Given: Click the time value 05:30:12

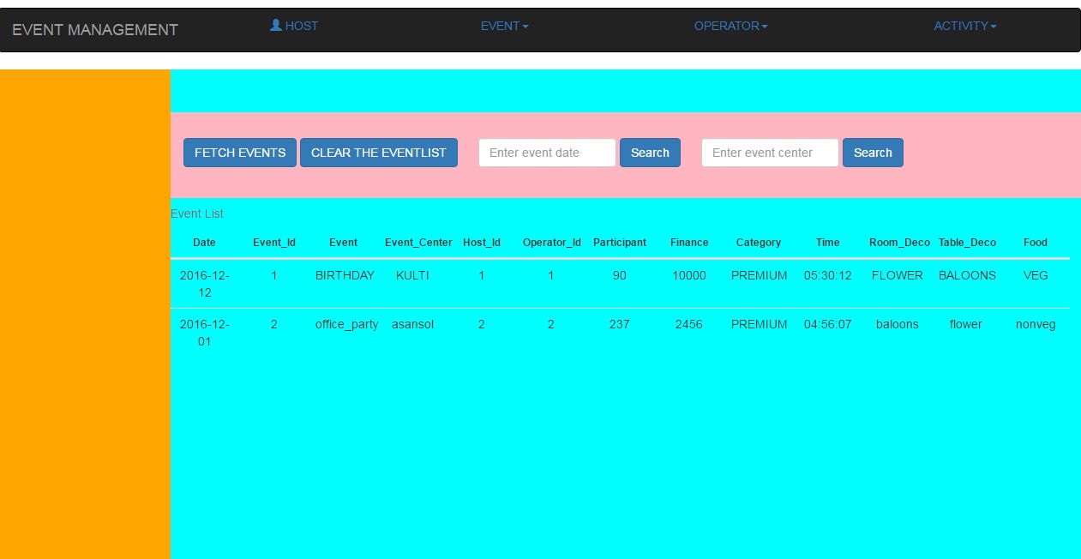Looking at the screenshot, I should coord(828,275).
